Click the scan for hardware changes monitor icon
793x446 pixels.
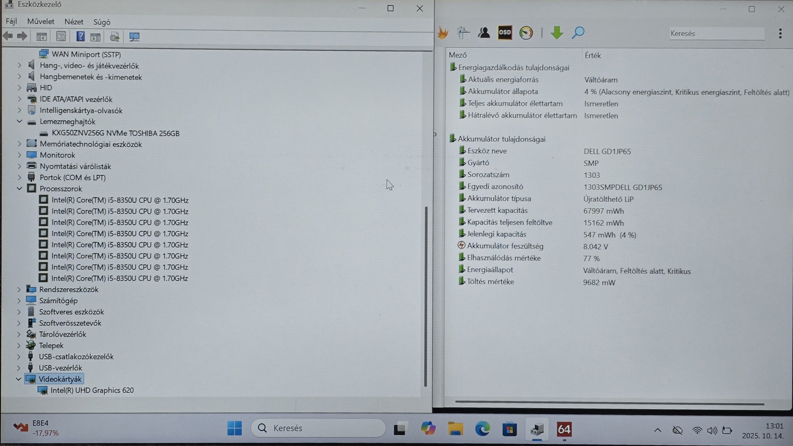pyautogui.click(x=134, y=37)
